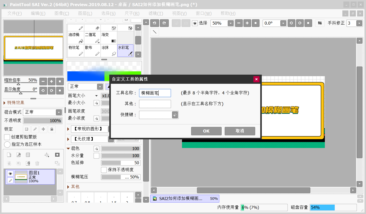Enable 创建剪贴蒙版 checkbox
Image resolution: width=366 pixels, height=214 pixels.
[x=7, y=137]
